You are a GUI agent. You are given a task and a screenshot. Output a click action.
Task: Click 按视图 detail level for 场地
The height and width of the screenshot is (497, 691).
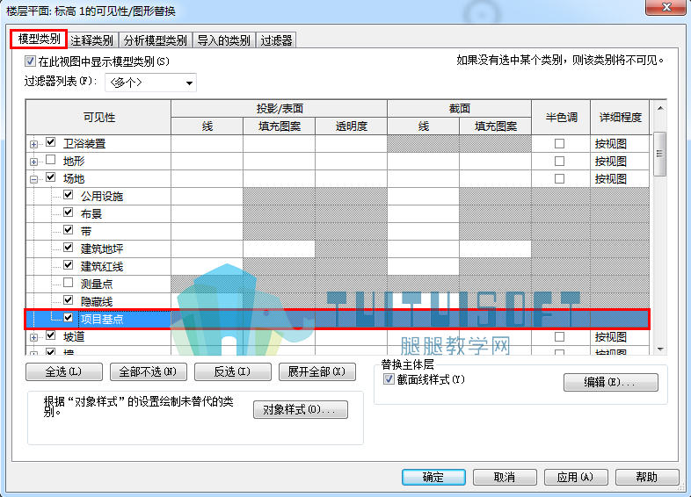pos(620,179)
